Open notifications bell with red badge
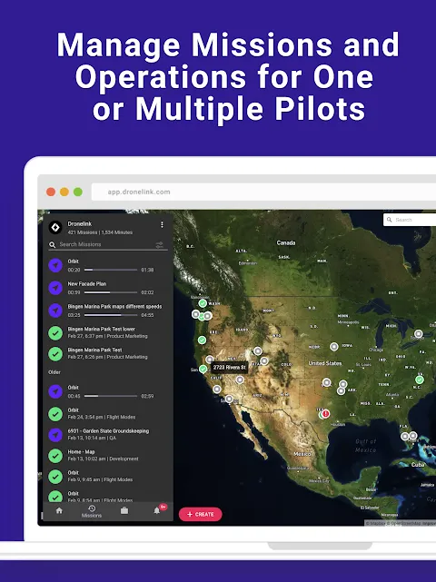 click(x=157, y=511)
